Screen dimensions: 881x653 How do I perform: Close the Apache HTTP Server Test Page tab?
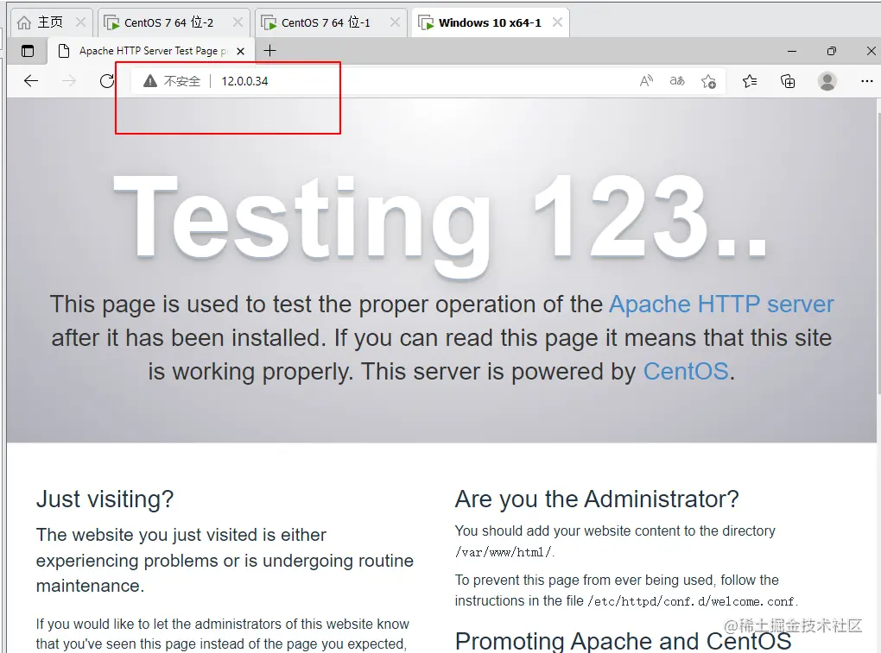point(240,51)
